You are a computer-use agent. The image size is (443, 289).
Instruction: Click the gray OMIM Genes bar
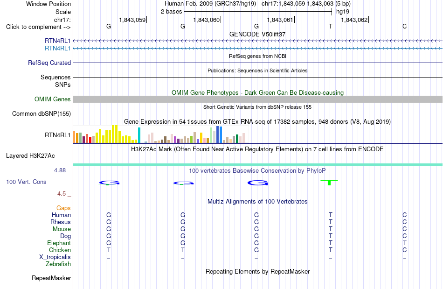click(258, 99)
